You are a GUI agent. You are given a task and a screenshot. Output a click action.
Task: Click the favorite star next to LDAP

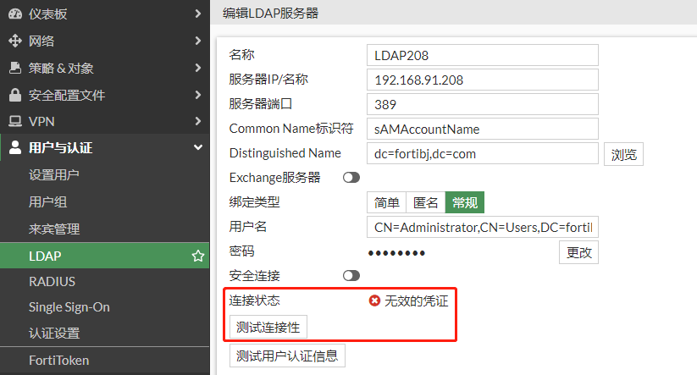click(197, 256)
